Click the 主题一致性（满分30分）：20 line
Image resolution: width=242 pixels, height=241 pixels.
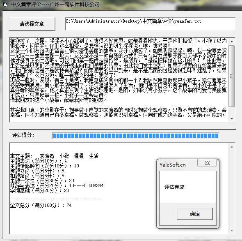[42, 181]
